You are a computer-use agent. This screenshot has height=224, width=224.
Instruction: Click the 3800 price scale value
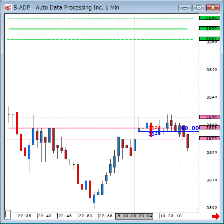click(x=212, y=208)
